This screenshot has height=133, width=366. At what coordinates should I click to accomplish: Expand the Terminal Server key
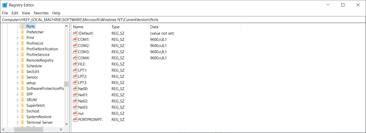pyautogui.click(x=17, y=122)
